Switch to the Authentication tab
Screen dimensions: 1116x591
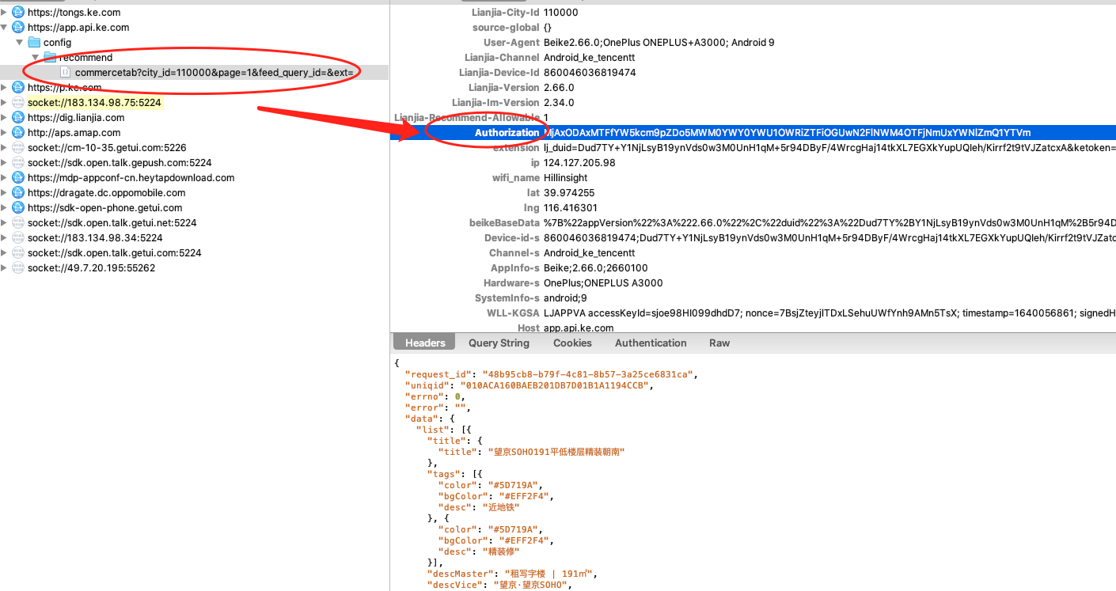[x=651, y=343]
